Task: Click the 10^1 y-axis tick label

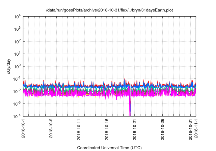Action: tap(17, 54)
